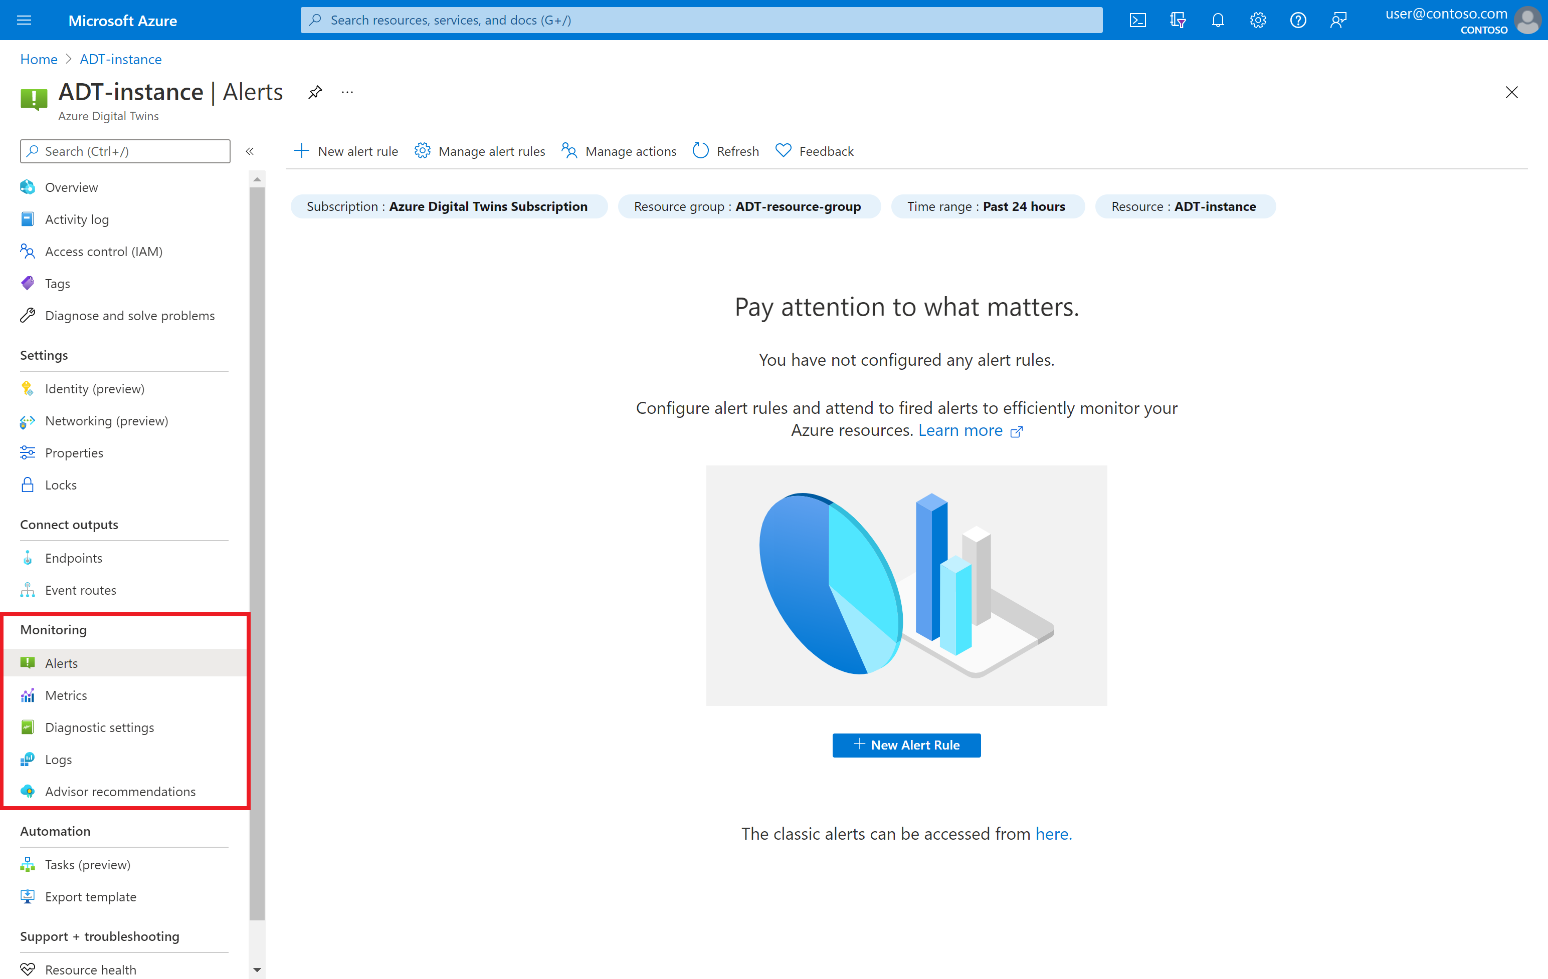The image size is (1548, 979).
Task: Click the New Alert Rule button
Action: point(906,745)
